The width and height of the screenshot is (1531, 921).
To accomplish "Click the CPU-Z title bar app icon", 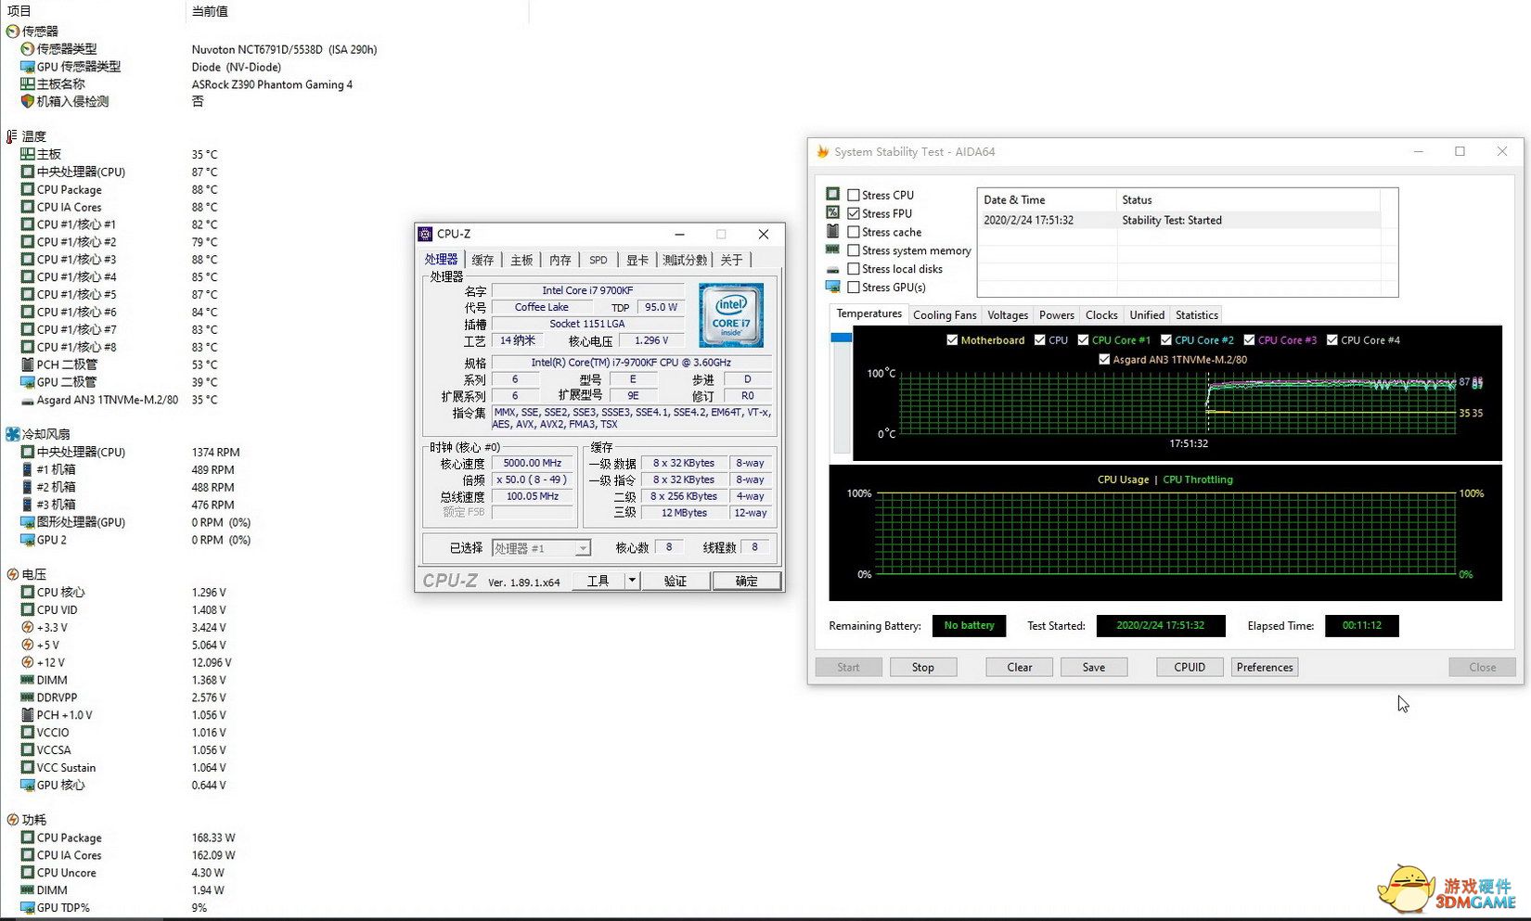I will click(x=425, y=235).
